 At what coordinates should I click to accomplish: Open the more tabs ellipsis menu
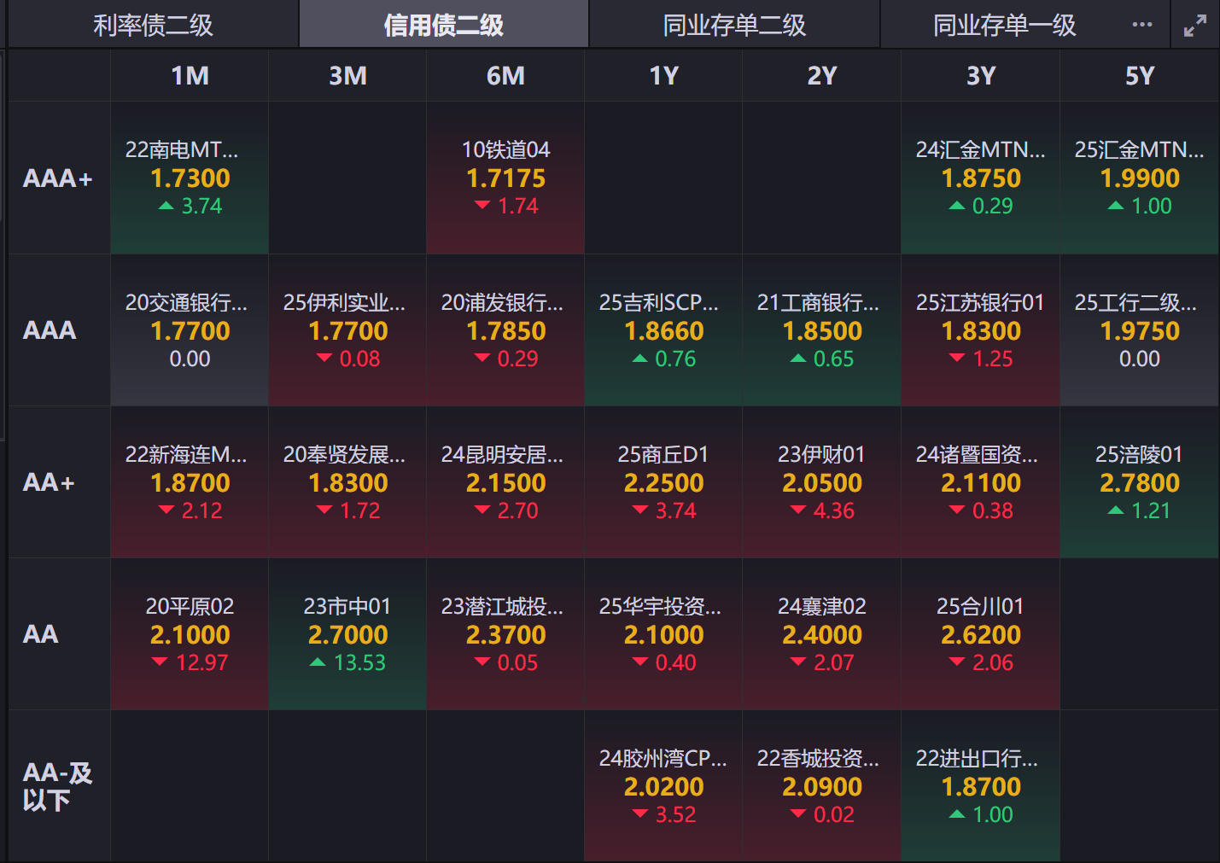tap(1142, 25)
